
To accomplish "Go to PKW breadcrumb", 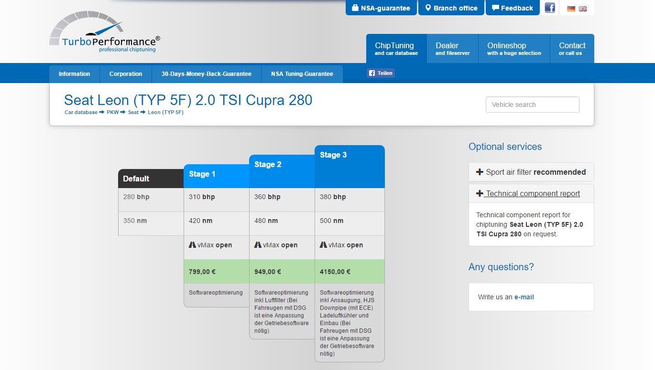I will [113, 113].
